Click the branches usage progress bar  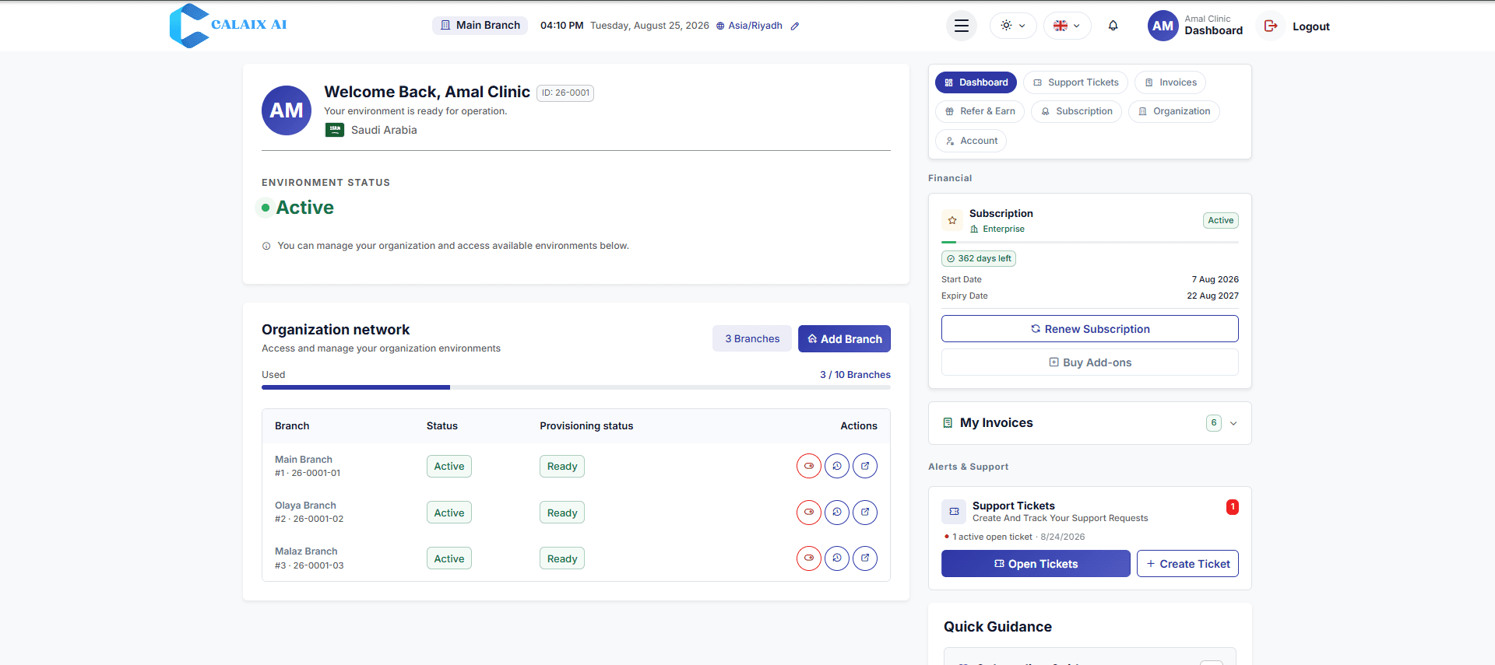[x=576, y=387]
